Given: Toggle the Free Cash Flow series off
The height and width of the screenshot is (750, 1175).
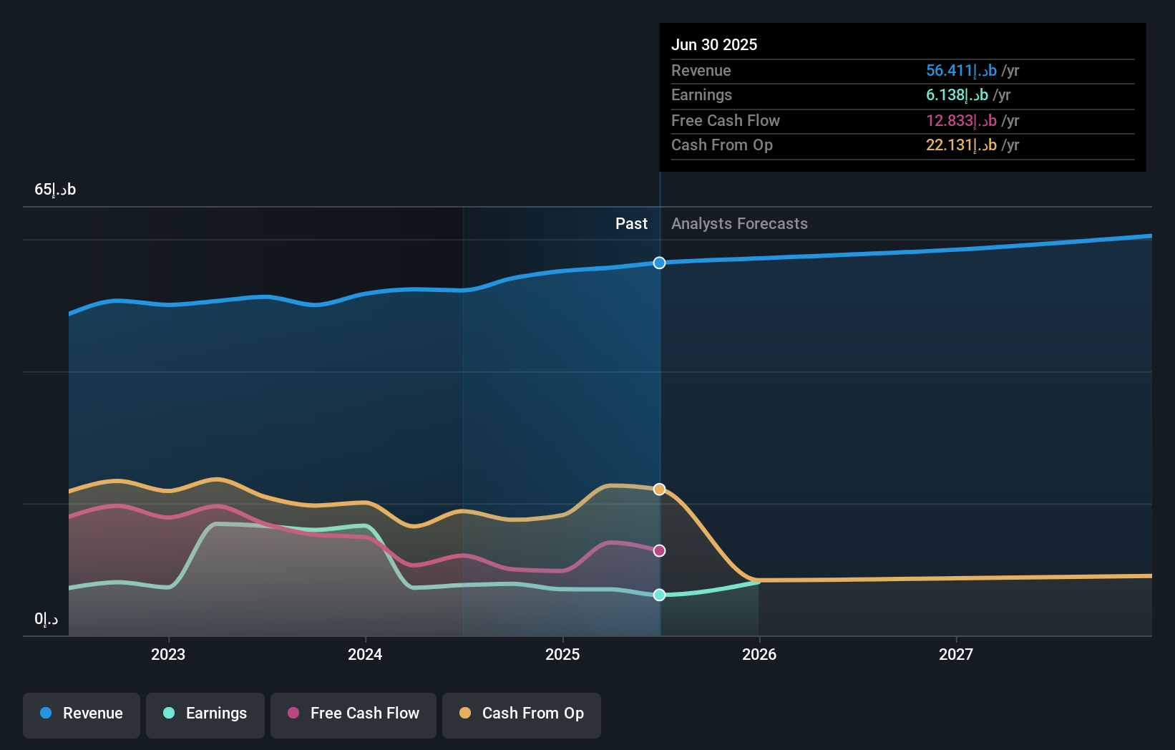Looking at the screenshot, I should [353, 714].
